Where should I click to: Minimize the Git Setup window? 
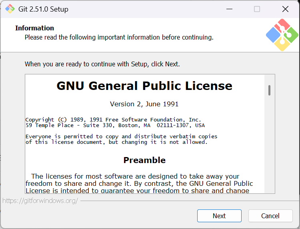point(229,9)
